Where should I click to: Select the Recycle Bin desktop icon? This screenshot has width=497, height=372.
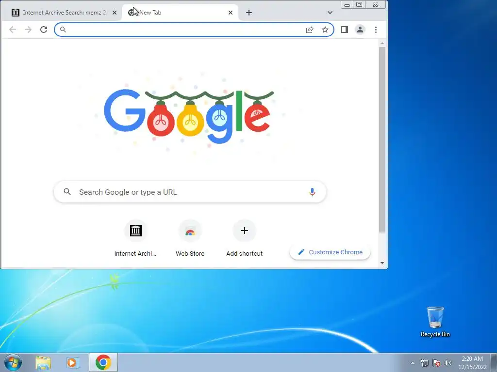pos(435,322)
